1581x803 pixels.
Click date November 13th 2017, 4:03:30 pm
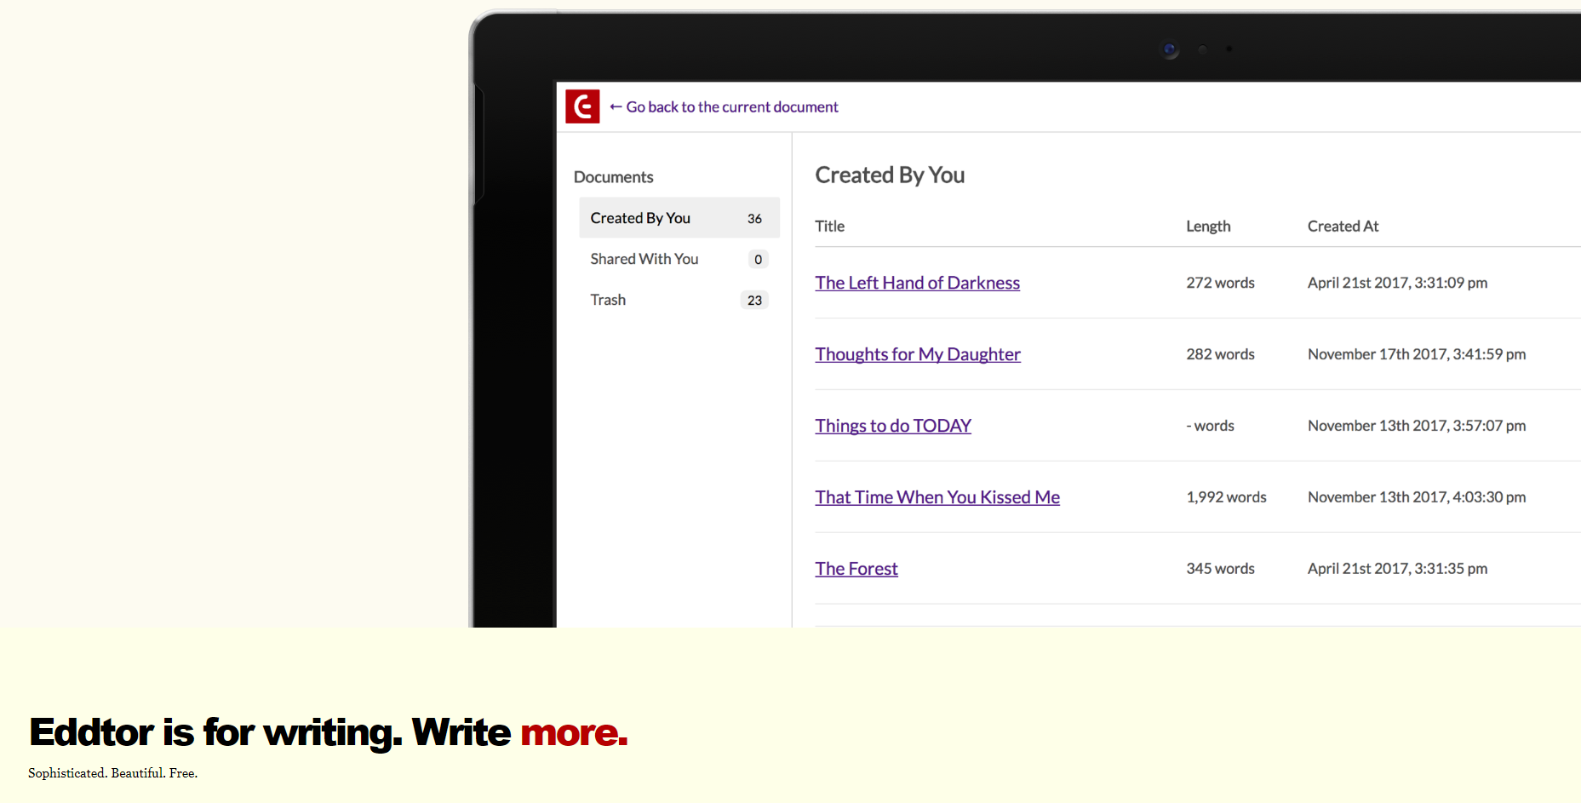click(x=1417, y=497)
